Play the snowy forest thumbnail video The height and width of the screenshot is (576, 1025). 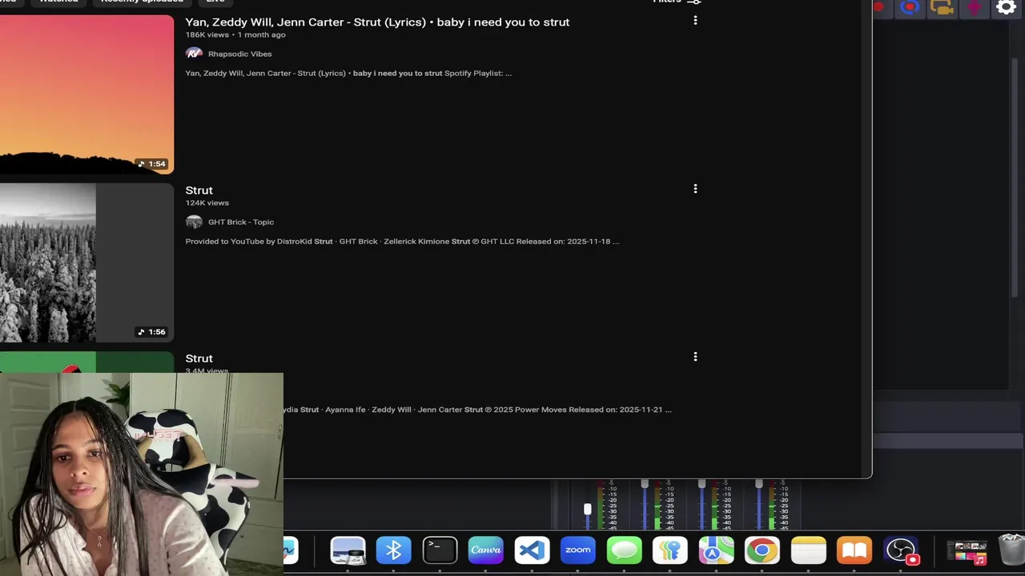click(x=86, y=262)
